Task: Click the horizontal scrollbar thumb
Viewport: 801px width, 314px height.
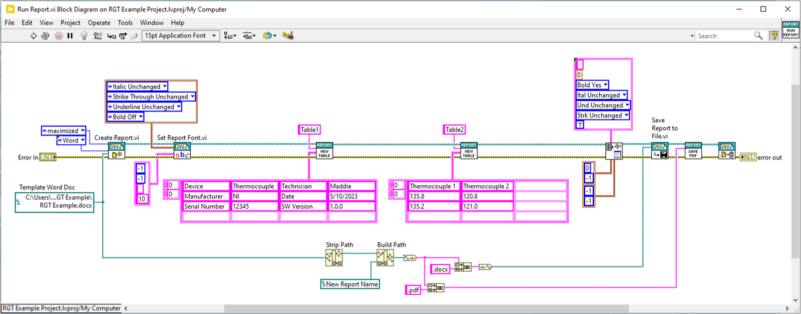Action: pos(426,308)
